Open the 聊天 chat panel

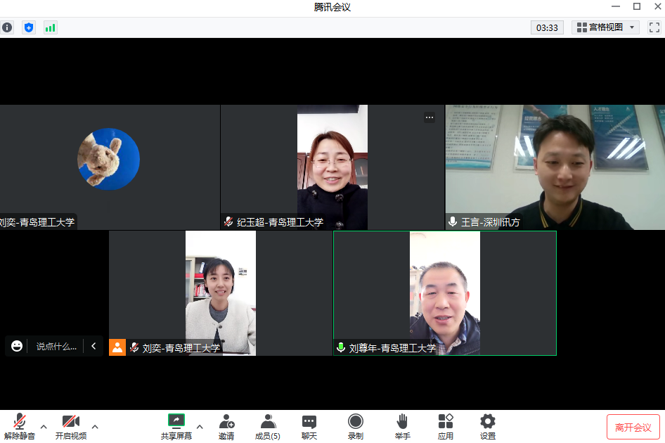click(x=309, y=426)
